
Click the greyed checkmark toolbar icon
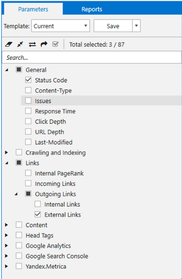pos(55,44)
